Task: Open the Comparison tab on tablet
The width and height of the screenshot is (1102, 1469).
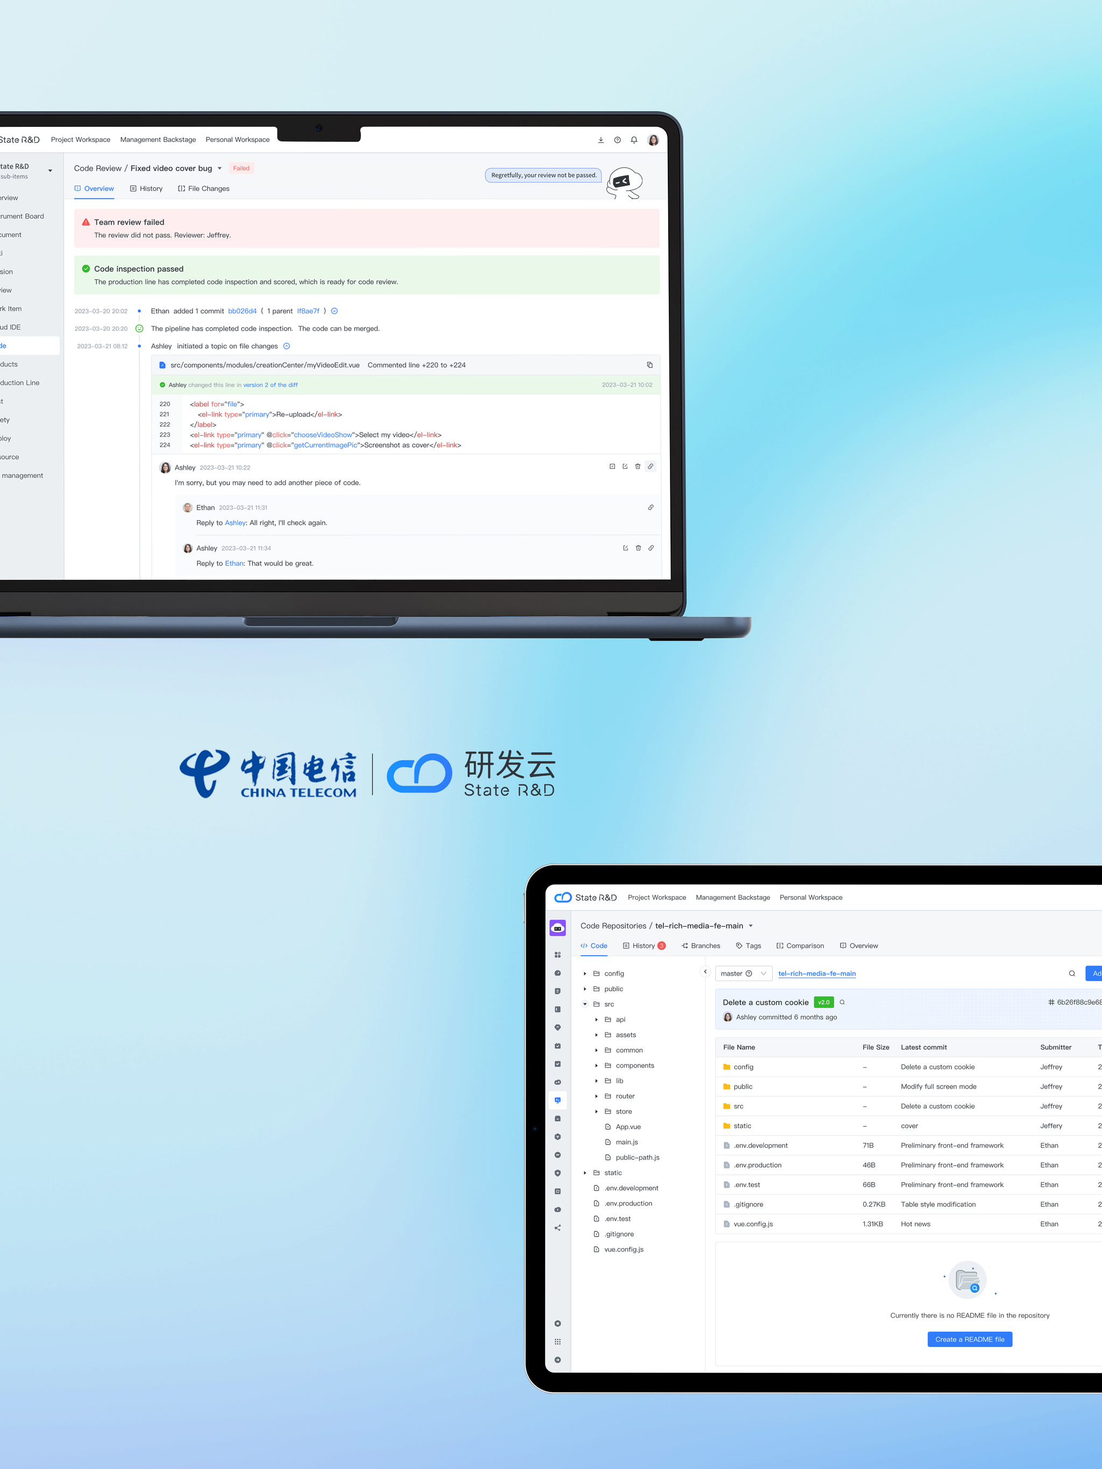Action: tap(800, 946)
